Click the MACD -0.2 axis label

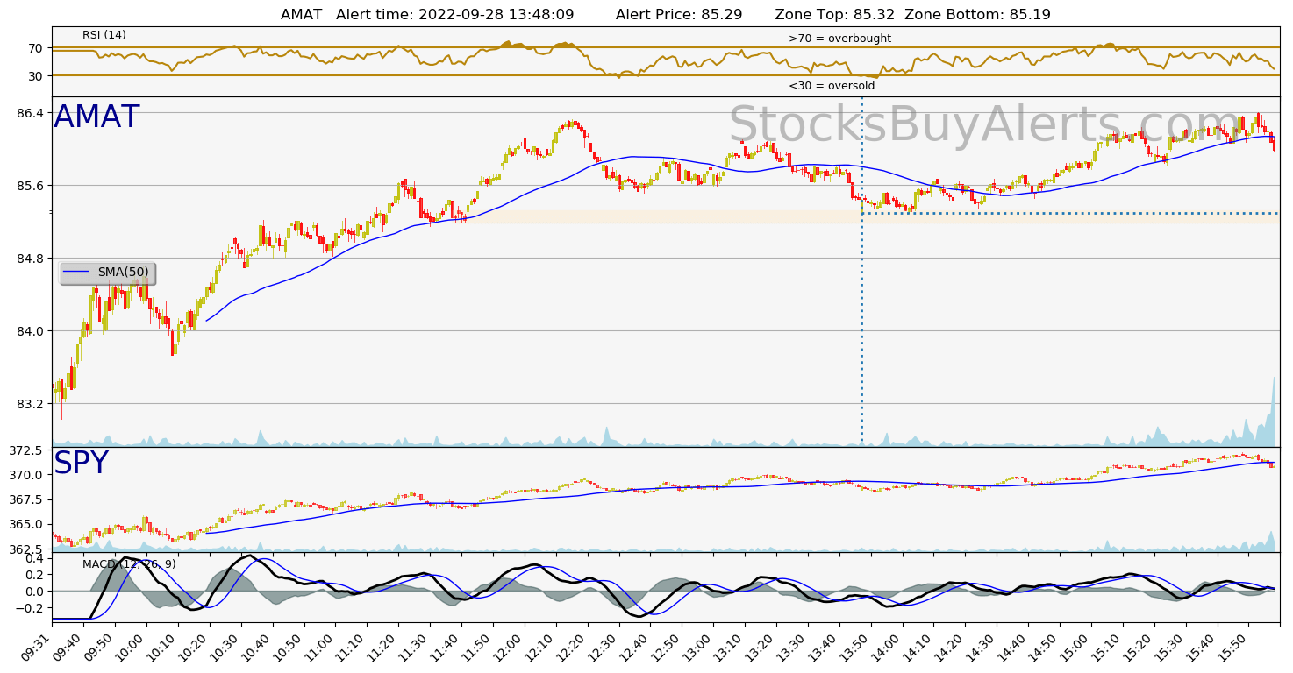pyautogui.click(x=31, y=608)
